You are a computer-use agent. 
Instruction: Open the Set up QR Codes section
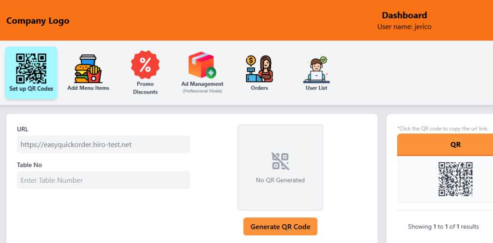(31, 73)
